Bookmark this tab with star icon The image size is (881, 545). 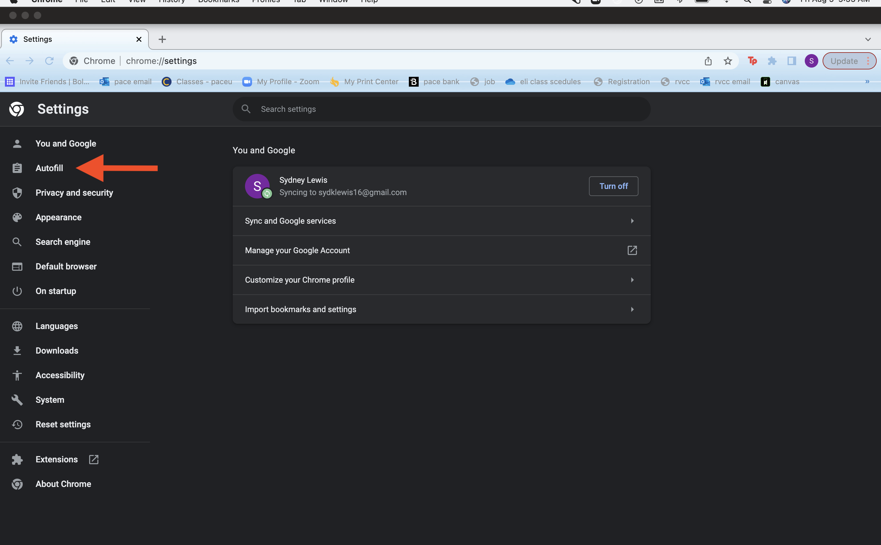pyautogui.click(x=728, y=61)
